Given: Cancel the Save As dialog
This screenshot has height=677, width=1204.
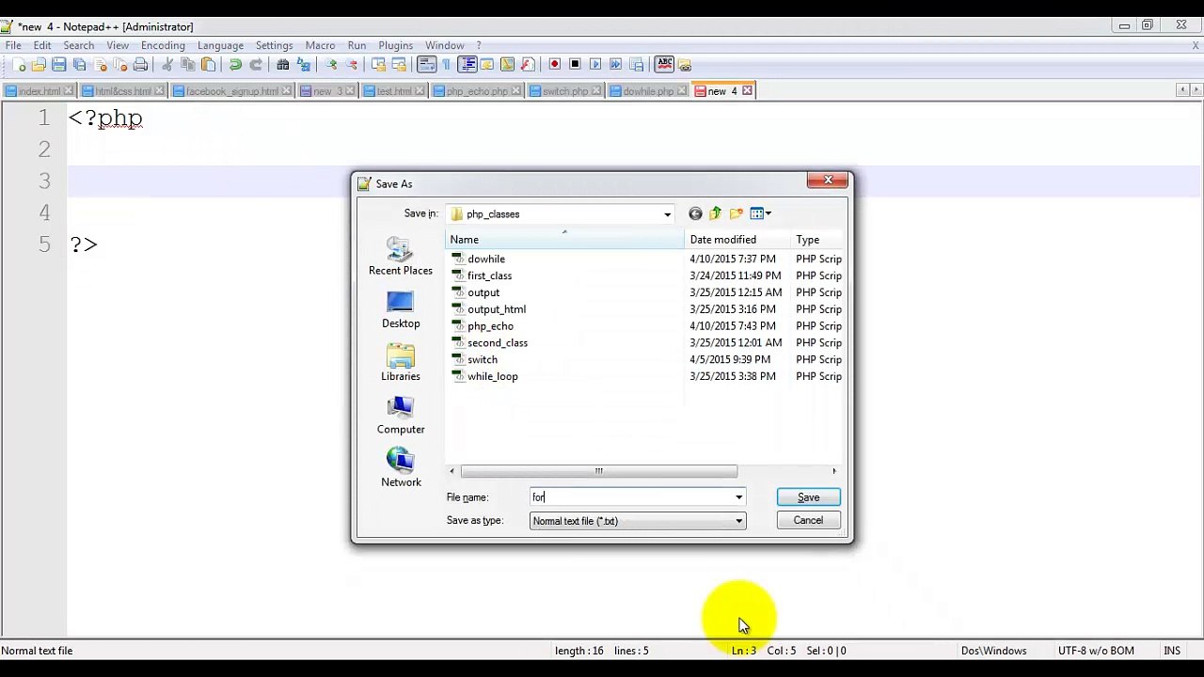Looking at the screenshot, I should (x=808, y=520).
